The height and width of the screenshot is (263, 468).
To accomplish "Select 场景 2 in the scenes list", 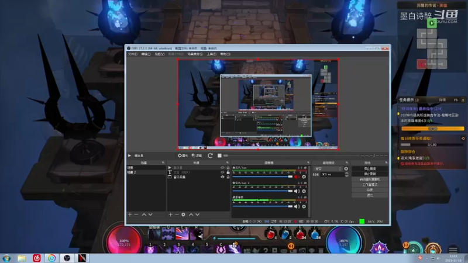I will pyautogui.click(x=146, y=172).
